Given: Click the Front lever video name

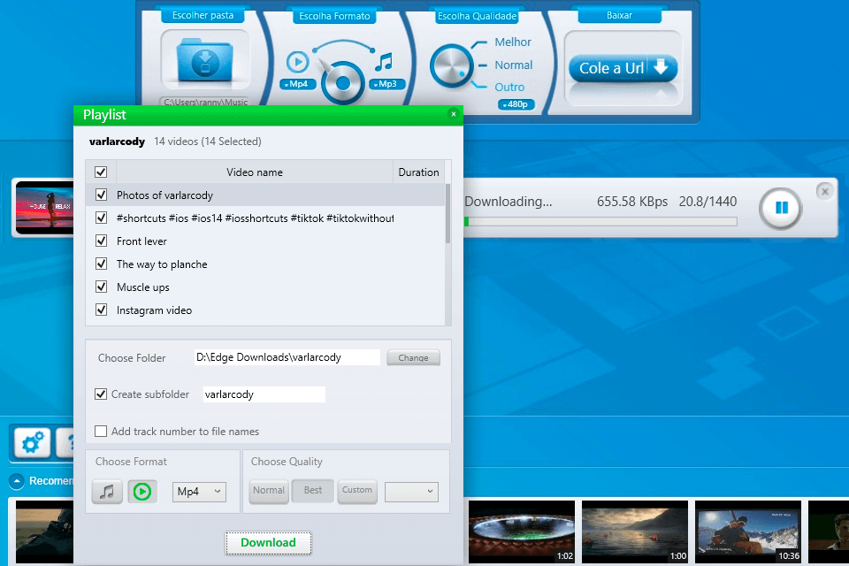Looking at the screenshot, I should click(x=141, y=241).
